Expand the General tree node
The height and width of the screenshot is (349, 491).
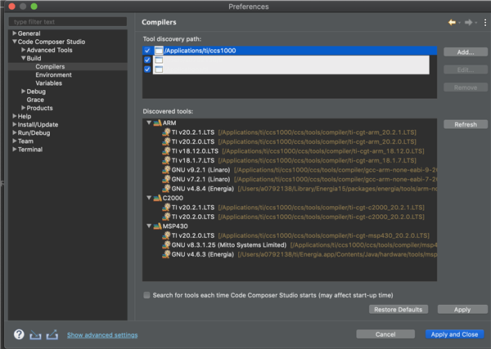15,34
